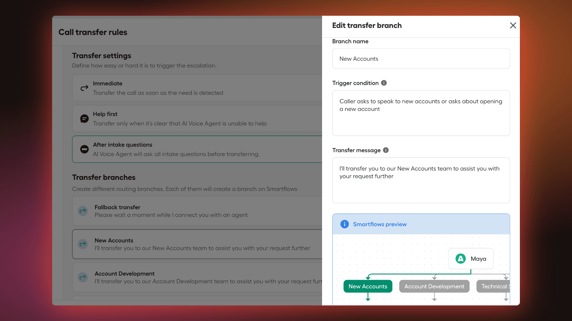The width and height of the screenshot is (572, 321).
Task: Click the Trigger condition info icon
Action: (x=384, y=83)
